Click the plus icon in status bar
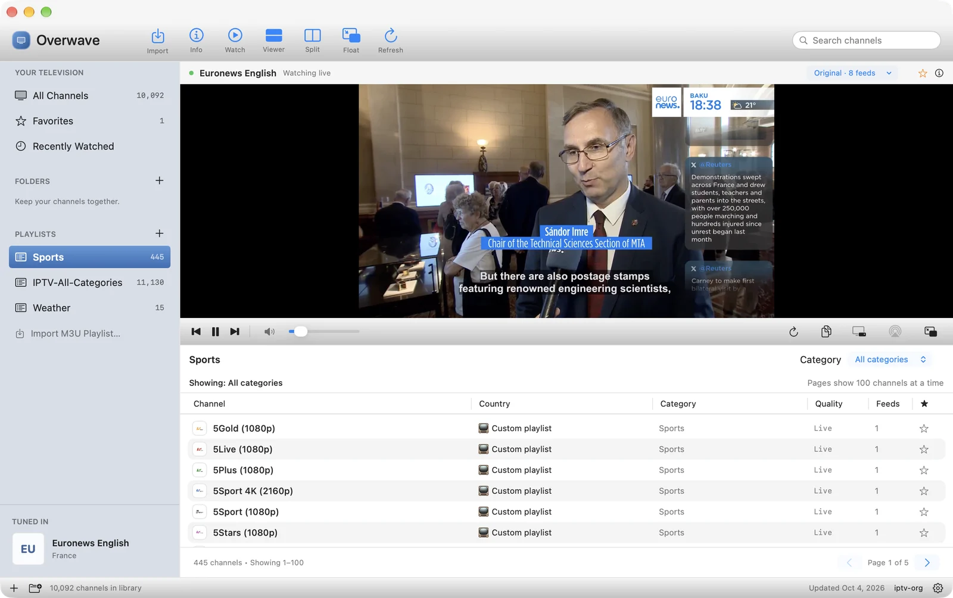This screenshot has height=598, width=953. click(x=14, y=588)
